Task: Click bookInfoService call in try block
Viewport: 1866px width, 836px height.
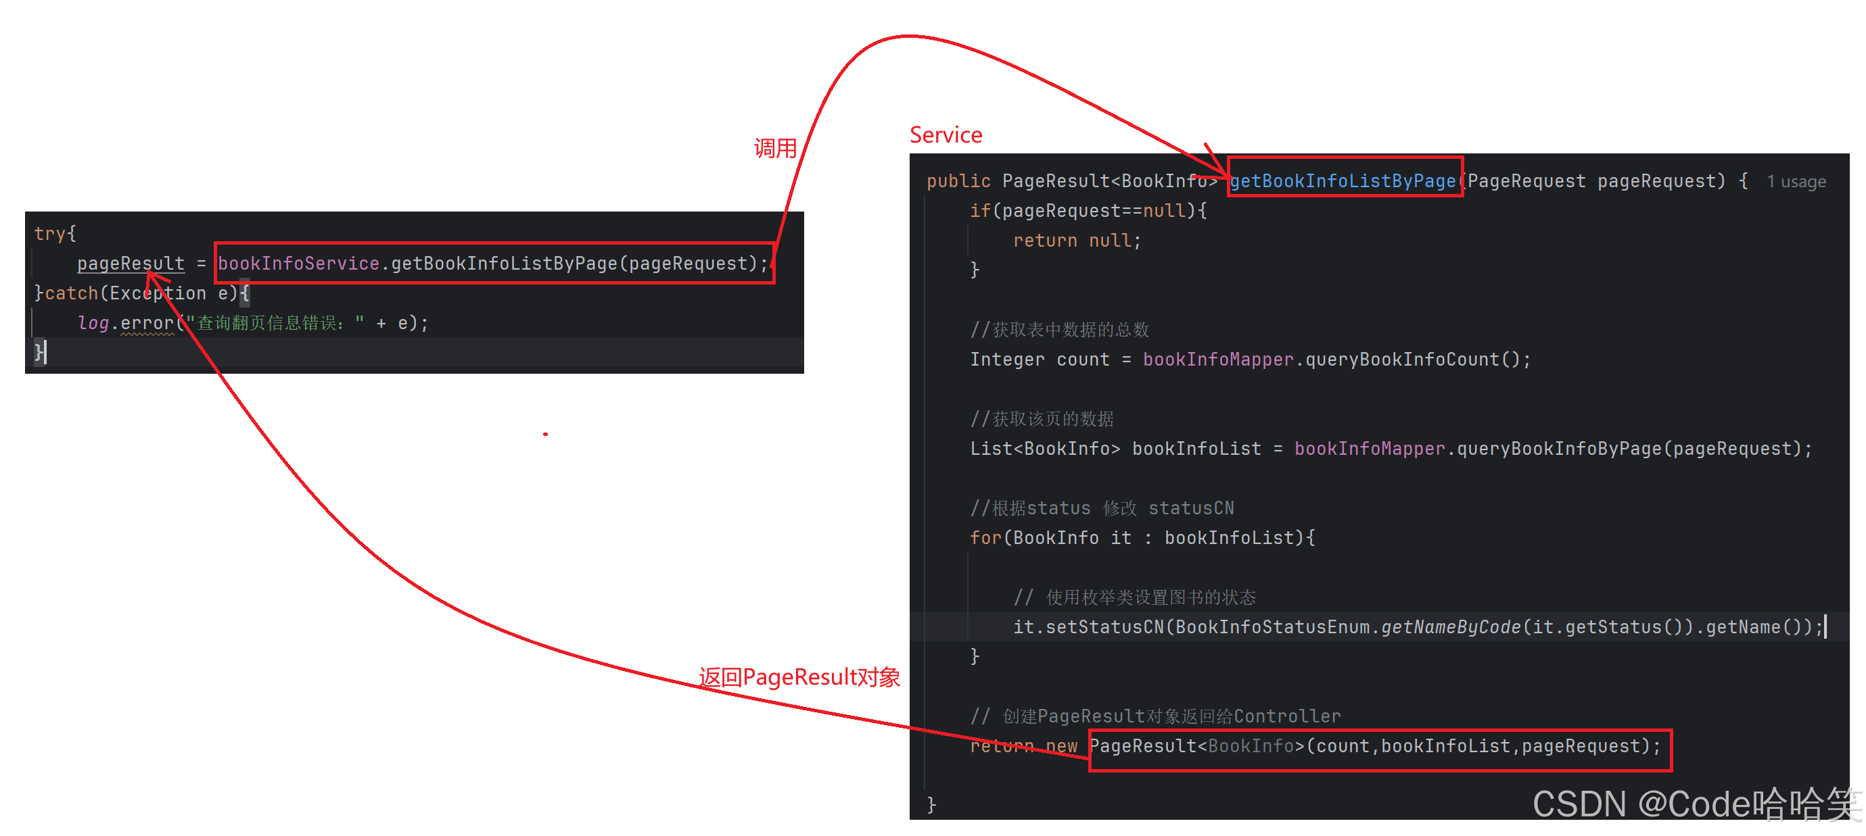Action: 493,264
